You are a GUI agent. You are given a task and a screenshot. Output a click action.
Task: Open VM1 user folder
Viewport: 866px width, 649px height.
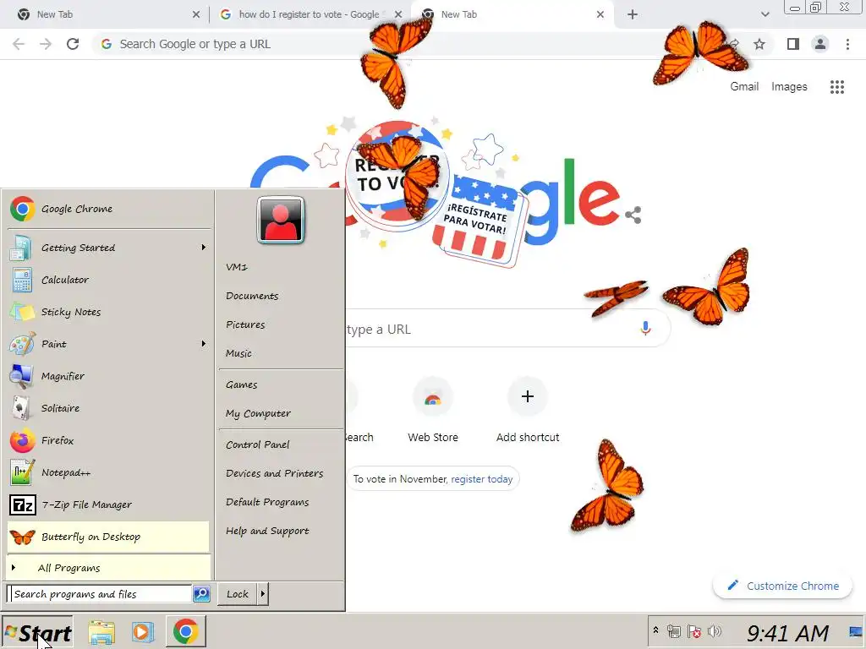coord(237,267)
